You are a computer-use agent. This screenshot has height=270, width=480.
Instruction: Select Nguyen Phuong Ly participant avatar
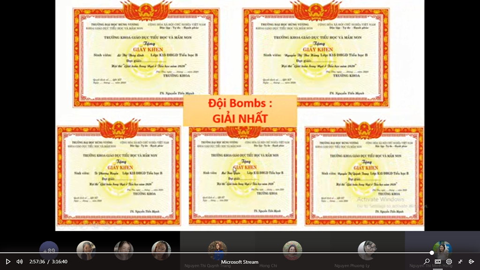click(x=367, y=250)
